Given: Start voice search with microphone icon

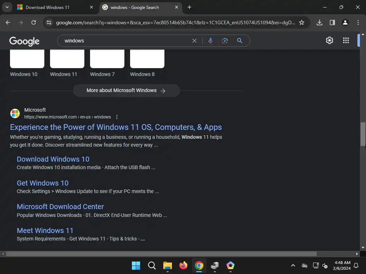Looking at the screenshot, I should click(x=210, y=41).
